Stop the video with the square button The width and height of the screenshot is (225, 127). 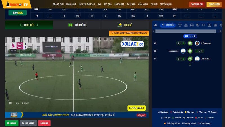[x=10, y=103]
